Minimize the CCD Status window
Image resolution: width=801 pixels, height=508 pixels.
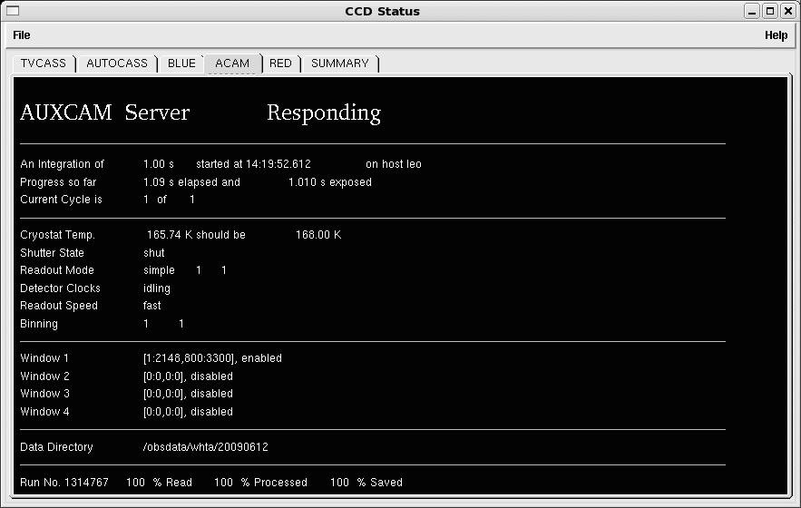pyautogui.click(x=753, y=11)
